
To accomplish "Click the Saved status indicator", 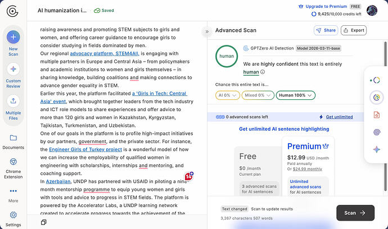I will pyautogui.click(x=104, y=10).
